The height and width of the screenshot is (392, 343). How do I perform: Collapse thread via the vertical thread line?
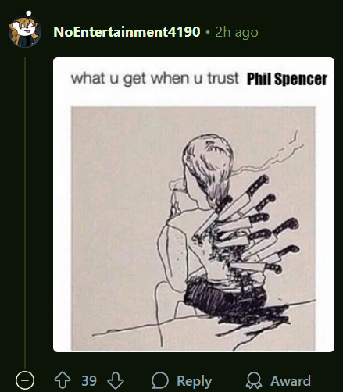tap(25, 212)
